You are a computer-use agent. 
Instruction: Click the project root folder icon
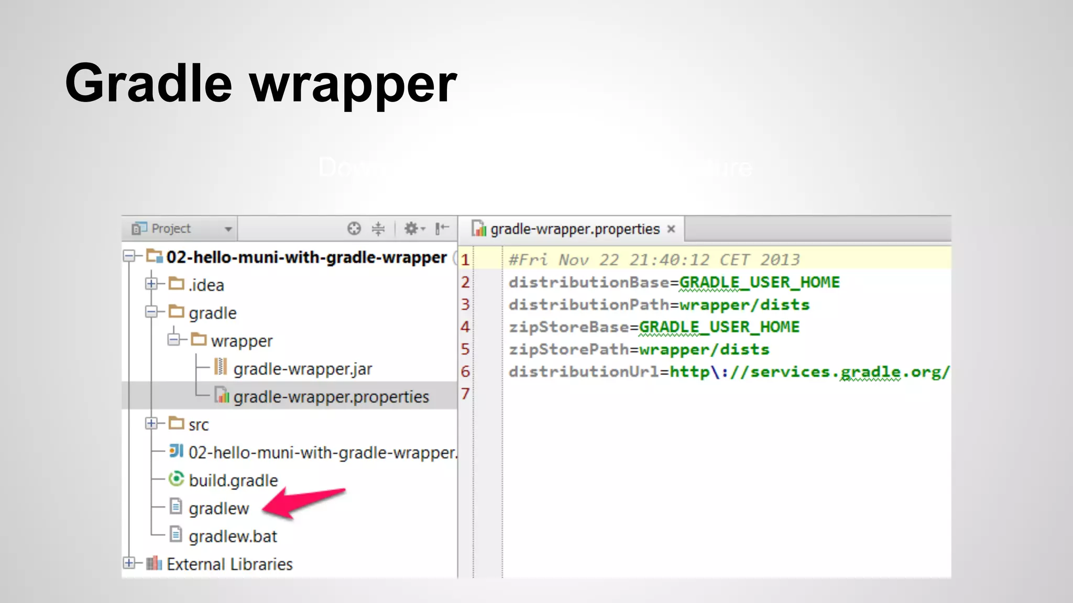pyautogui.click(x=155, y=256)
